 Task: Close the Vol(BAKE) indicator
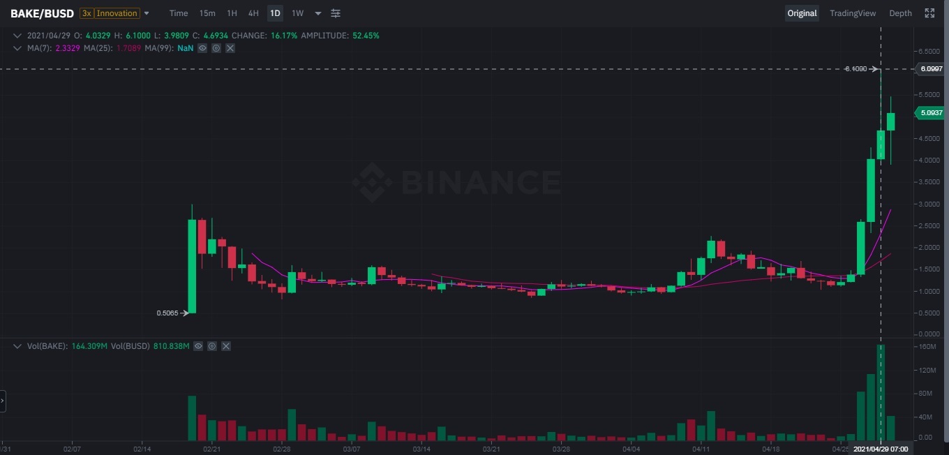(225, 345)
